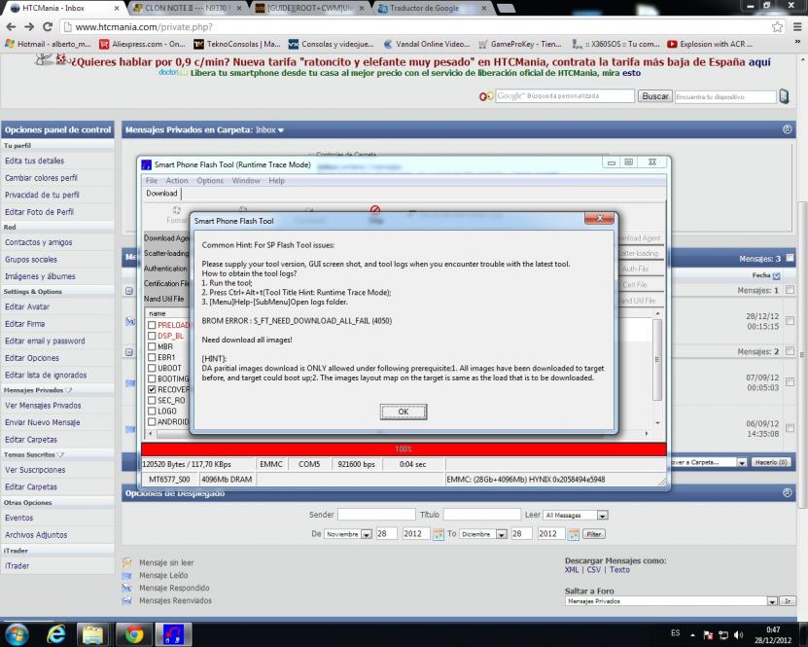
Task: Tick the UBOOT image checkbox
Action: tap(152, 368)
